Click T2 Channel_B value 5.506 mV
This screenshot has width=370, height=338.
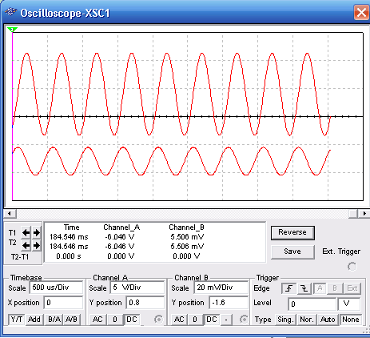pos(187,247)
